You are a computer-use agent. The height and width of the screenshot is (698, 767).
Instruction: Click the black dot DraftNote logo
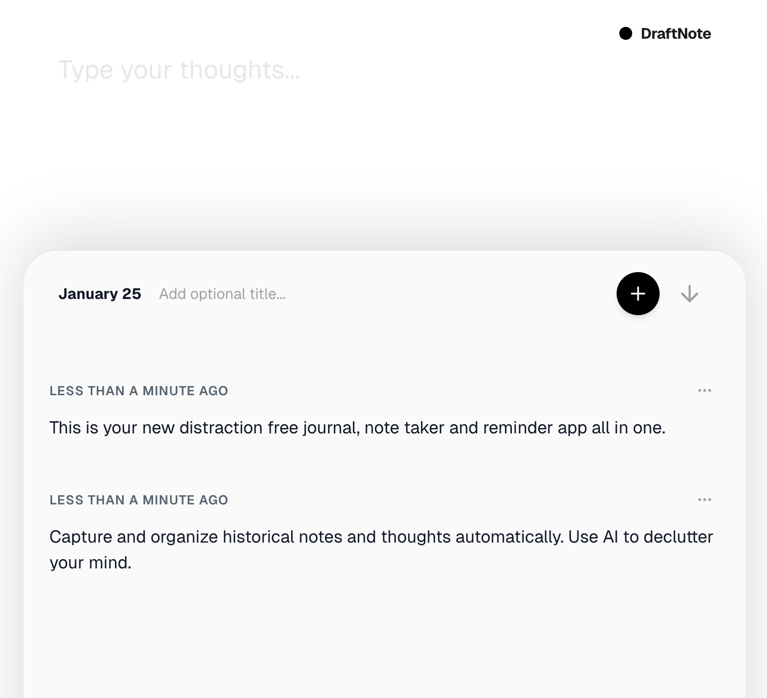point(626,33)
